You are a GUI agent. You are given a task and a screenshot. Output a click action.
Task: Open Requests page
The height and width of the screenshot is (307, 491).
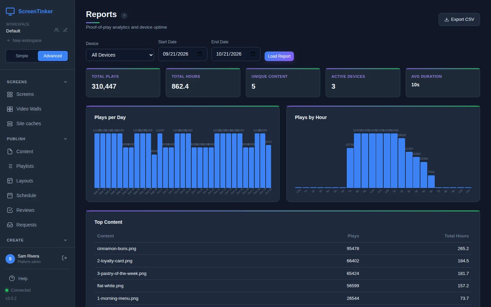pyautogui.click(x=37, y=225)
